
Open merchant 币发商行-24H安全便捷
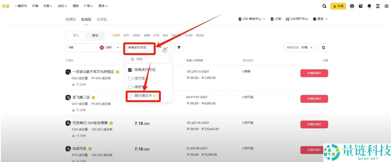click(x=90, y=123)
